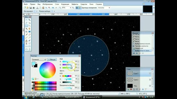
Task: Select the Zoom tool in toolbox
Action: 29,26
